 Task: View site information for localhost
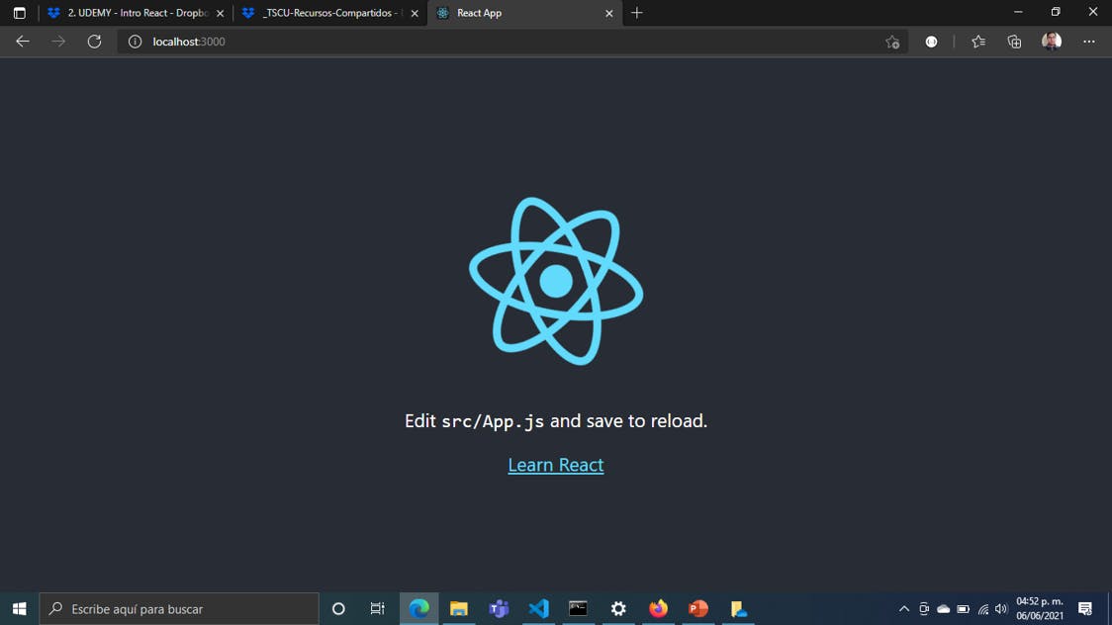pos(135,42)
